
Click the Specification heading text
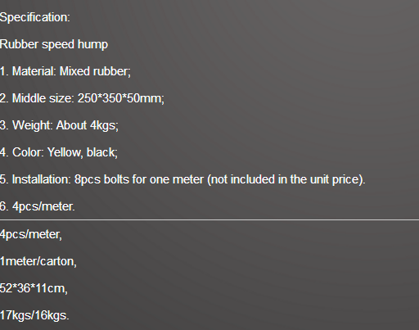[x=35, y=17]
